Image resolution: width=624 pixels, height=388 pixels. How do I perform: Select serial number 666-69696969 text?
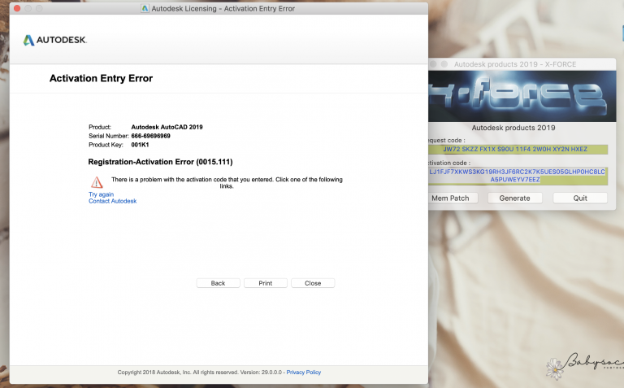pos(151,136)
